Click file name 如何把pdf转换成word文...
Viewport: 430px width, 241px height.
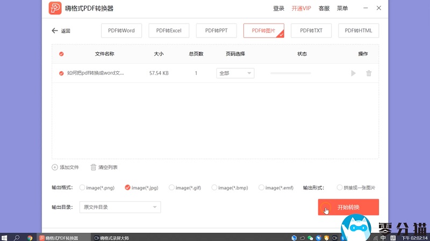point(96,73)
